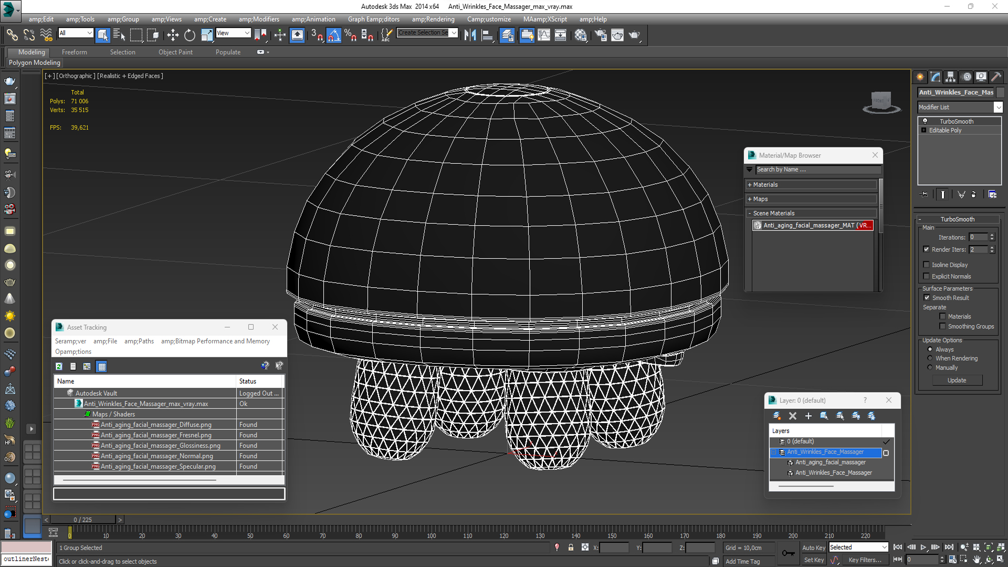Switch to the Freeform ribbon tab
This screenshot has width=1008, height=567.
[x=75, y=52]
